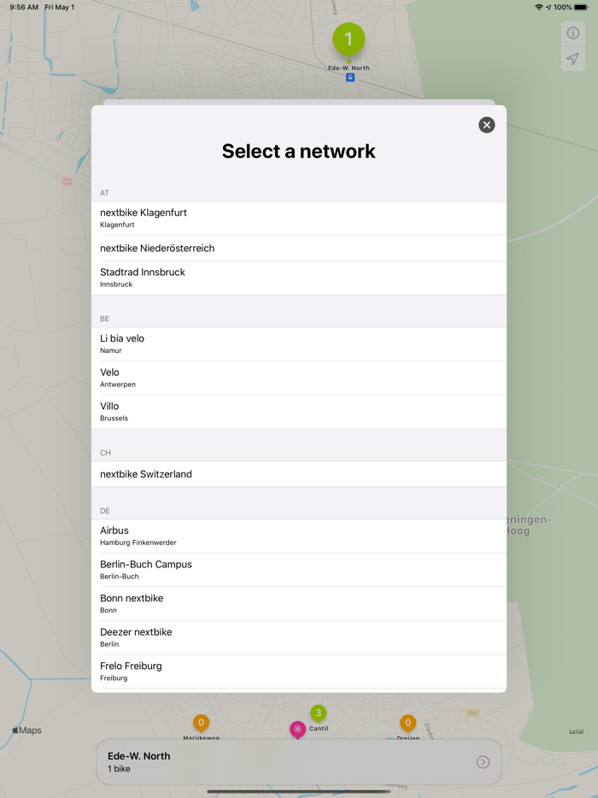Select the orange Marijkeweg pin

coord(201,723)
